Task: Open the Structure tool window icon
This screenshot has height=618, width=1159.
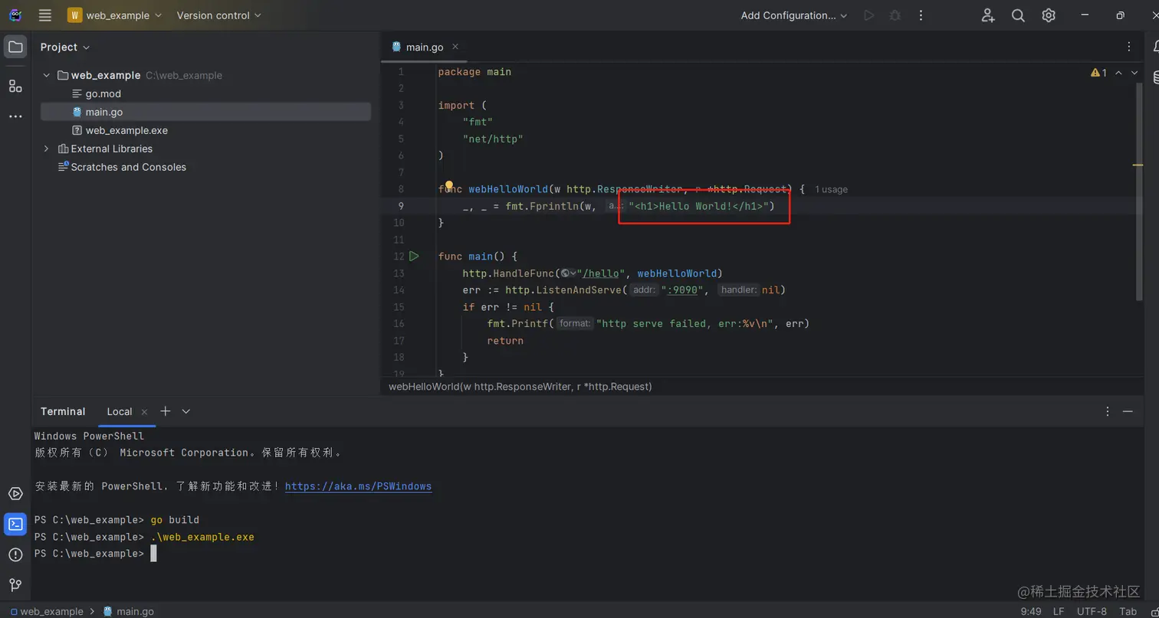Action: [x=15, y=86]
